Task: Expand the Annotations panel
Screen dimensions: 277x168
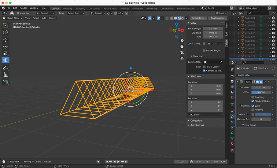Action: tap(197, 125)
